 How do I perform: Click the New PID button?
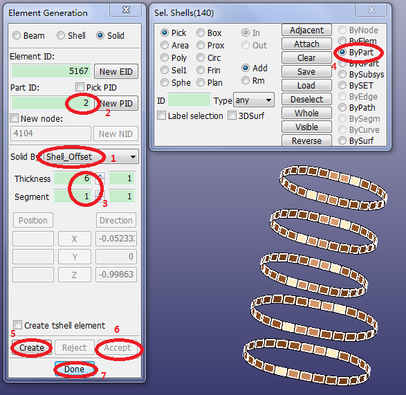click(116, 103)
